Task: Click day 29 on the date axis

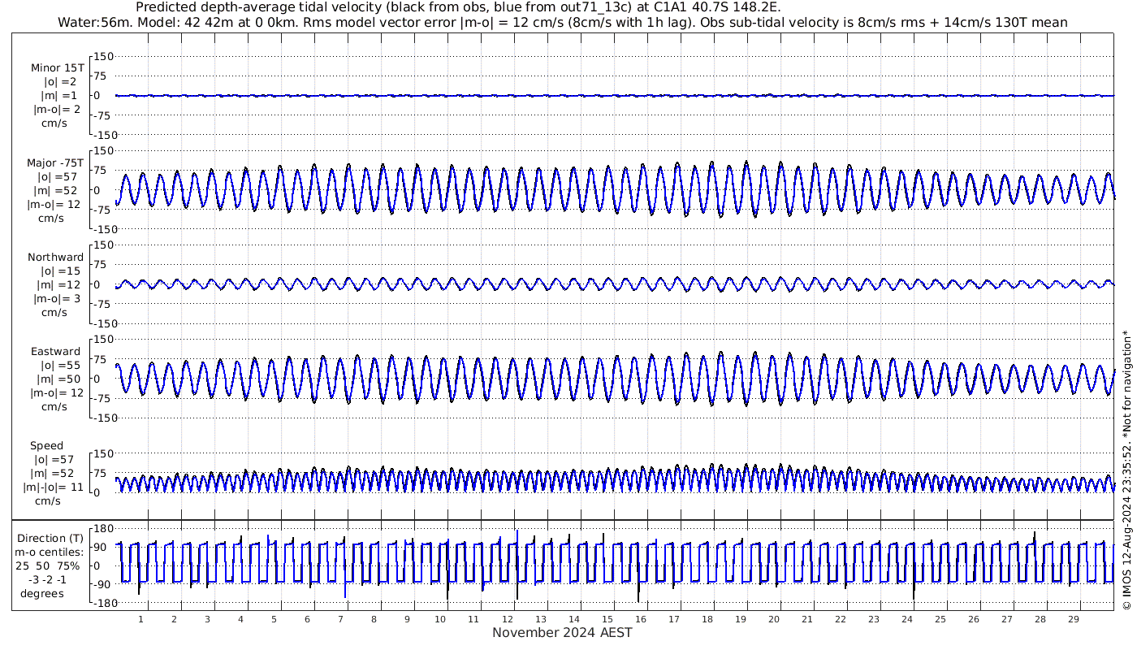Action: [1073, 619]
